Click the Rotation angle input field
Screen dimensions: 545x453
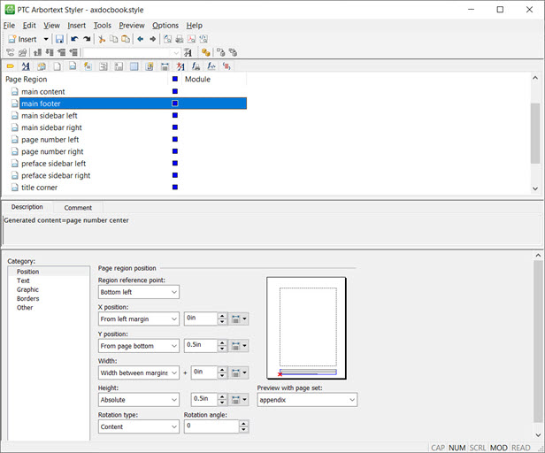[x=212, y=426]
